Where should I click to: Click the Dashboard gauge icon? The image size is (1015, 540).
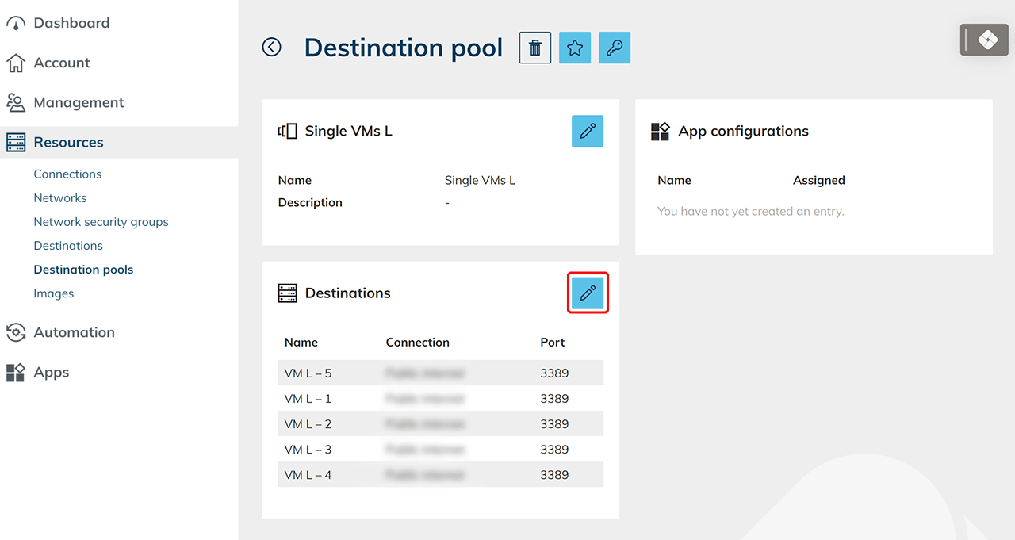tap(16, 24)
